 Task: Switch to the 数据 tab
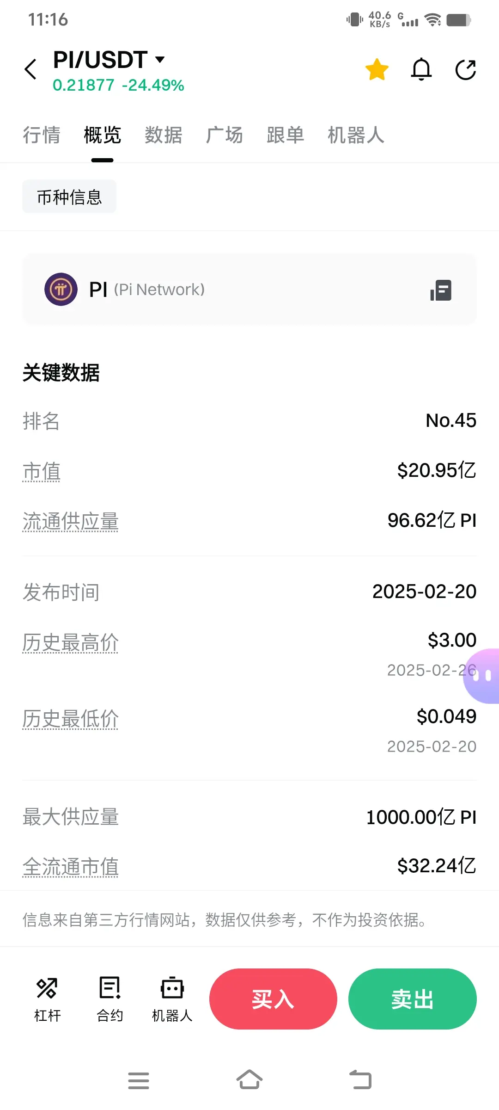pyautogui.click(x=164, y=135)
